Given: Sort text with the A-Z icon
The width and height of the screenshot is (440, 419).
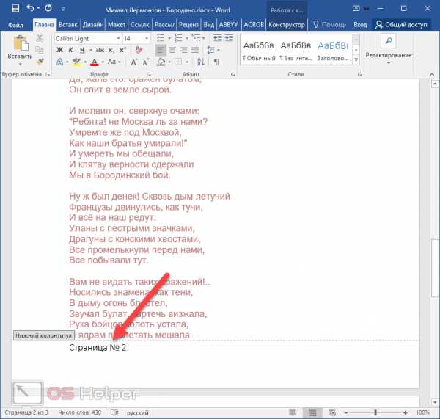Looking at the screenshot, I should pos(200,62).
